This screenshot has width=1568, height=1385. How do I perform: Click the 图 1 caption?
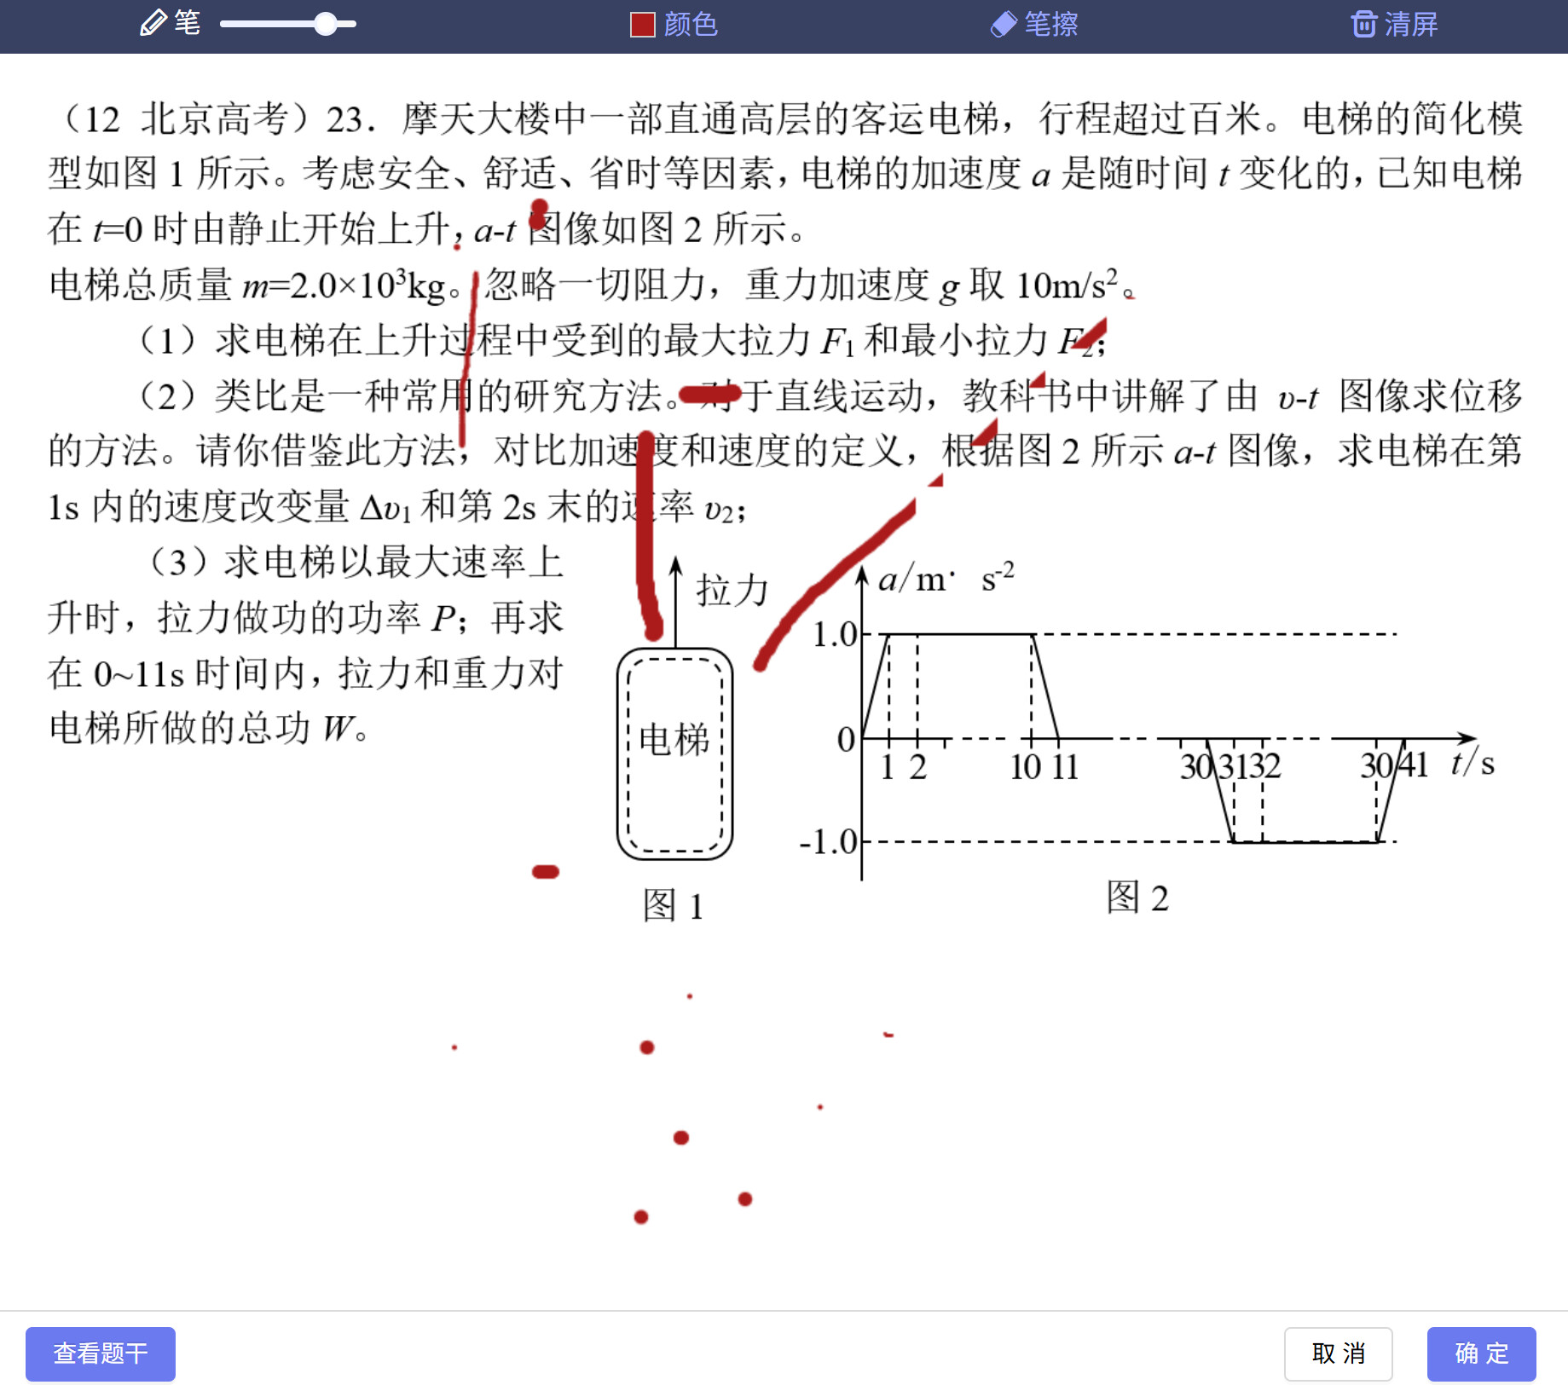point(673,905)
